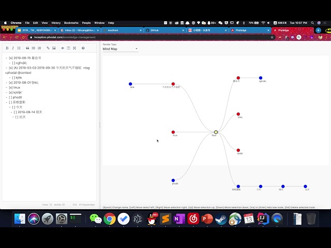
Task: Switch to the Inbox (2) tab
Action: [80, 30]
